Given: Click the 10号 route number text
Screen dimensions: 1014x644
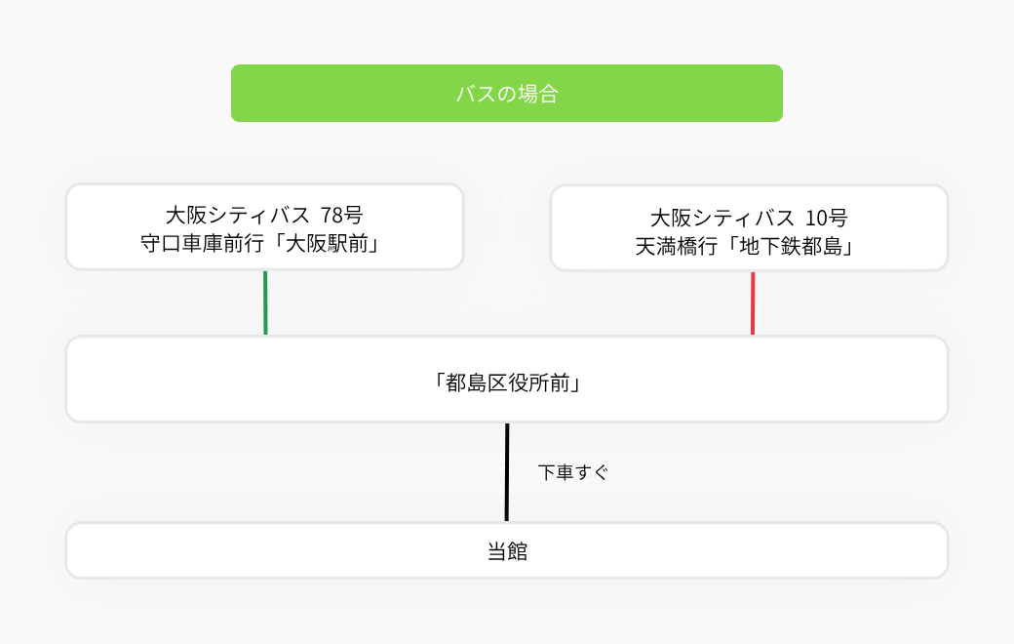Looking at the screenshot, I should coord(826,218).
